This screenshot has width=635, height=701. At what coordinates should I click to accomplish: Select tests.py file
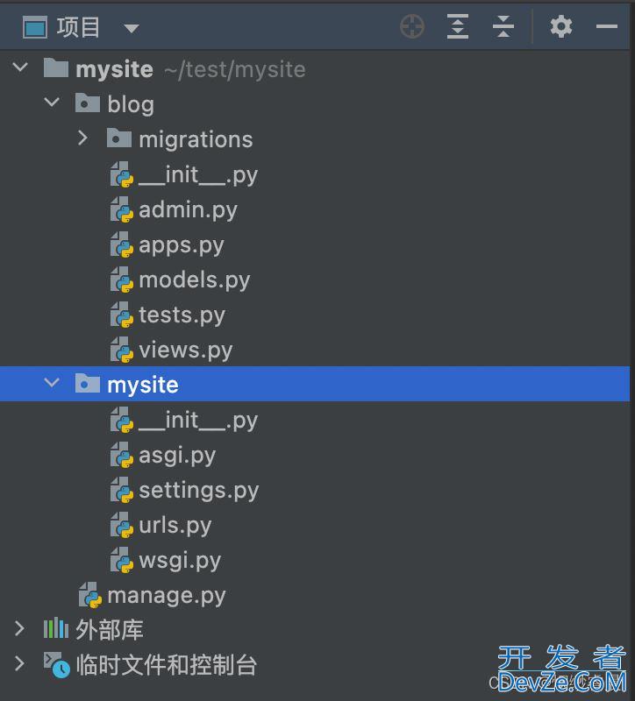315,315
